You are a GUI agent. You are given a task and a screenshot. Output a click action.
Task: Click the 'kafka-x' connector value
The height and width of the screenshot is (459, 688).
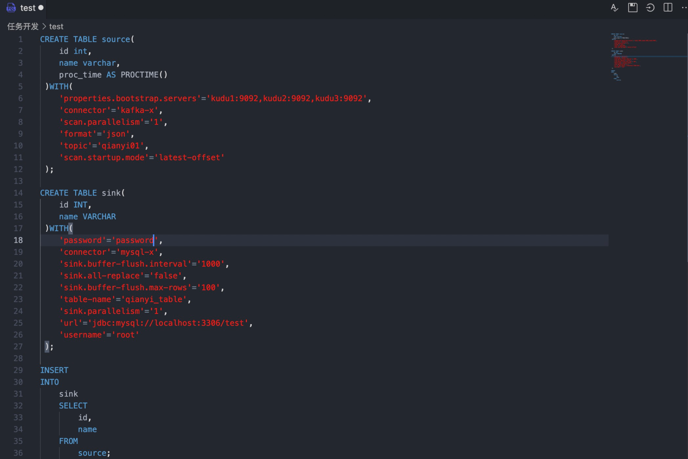pyautogui.click(x=137, y=110)
